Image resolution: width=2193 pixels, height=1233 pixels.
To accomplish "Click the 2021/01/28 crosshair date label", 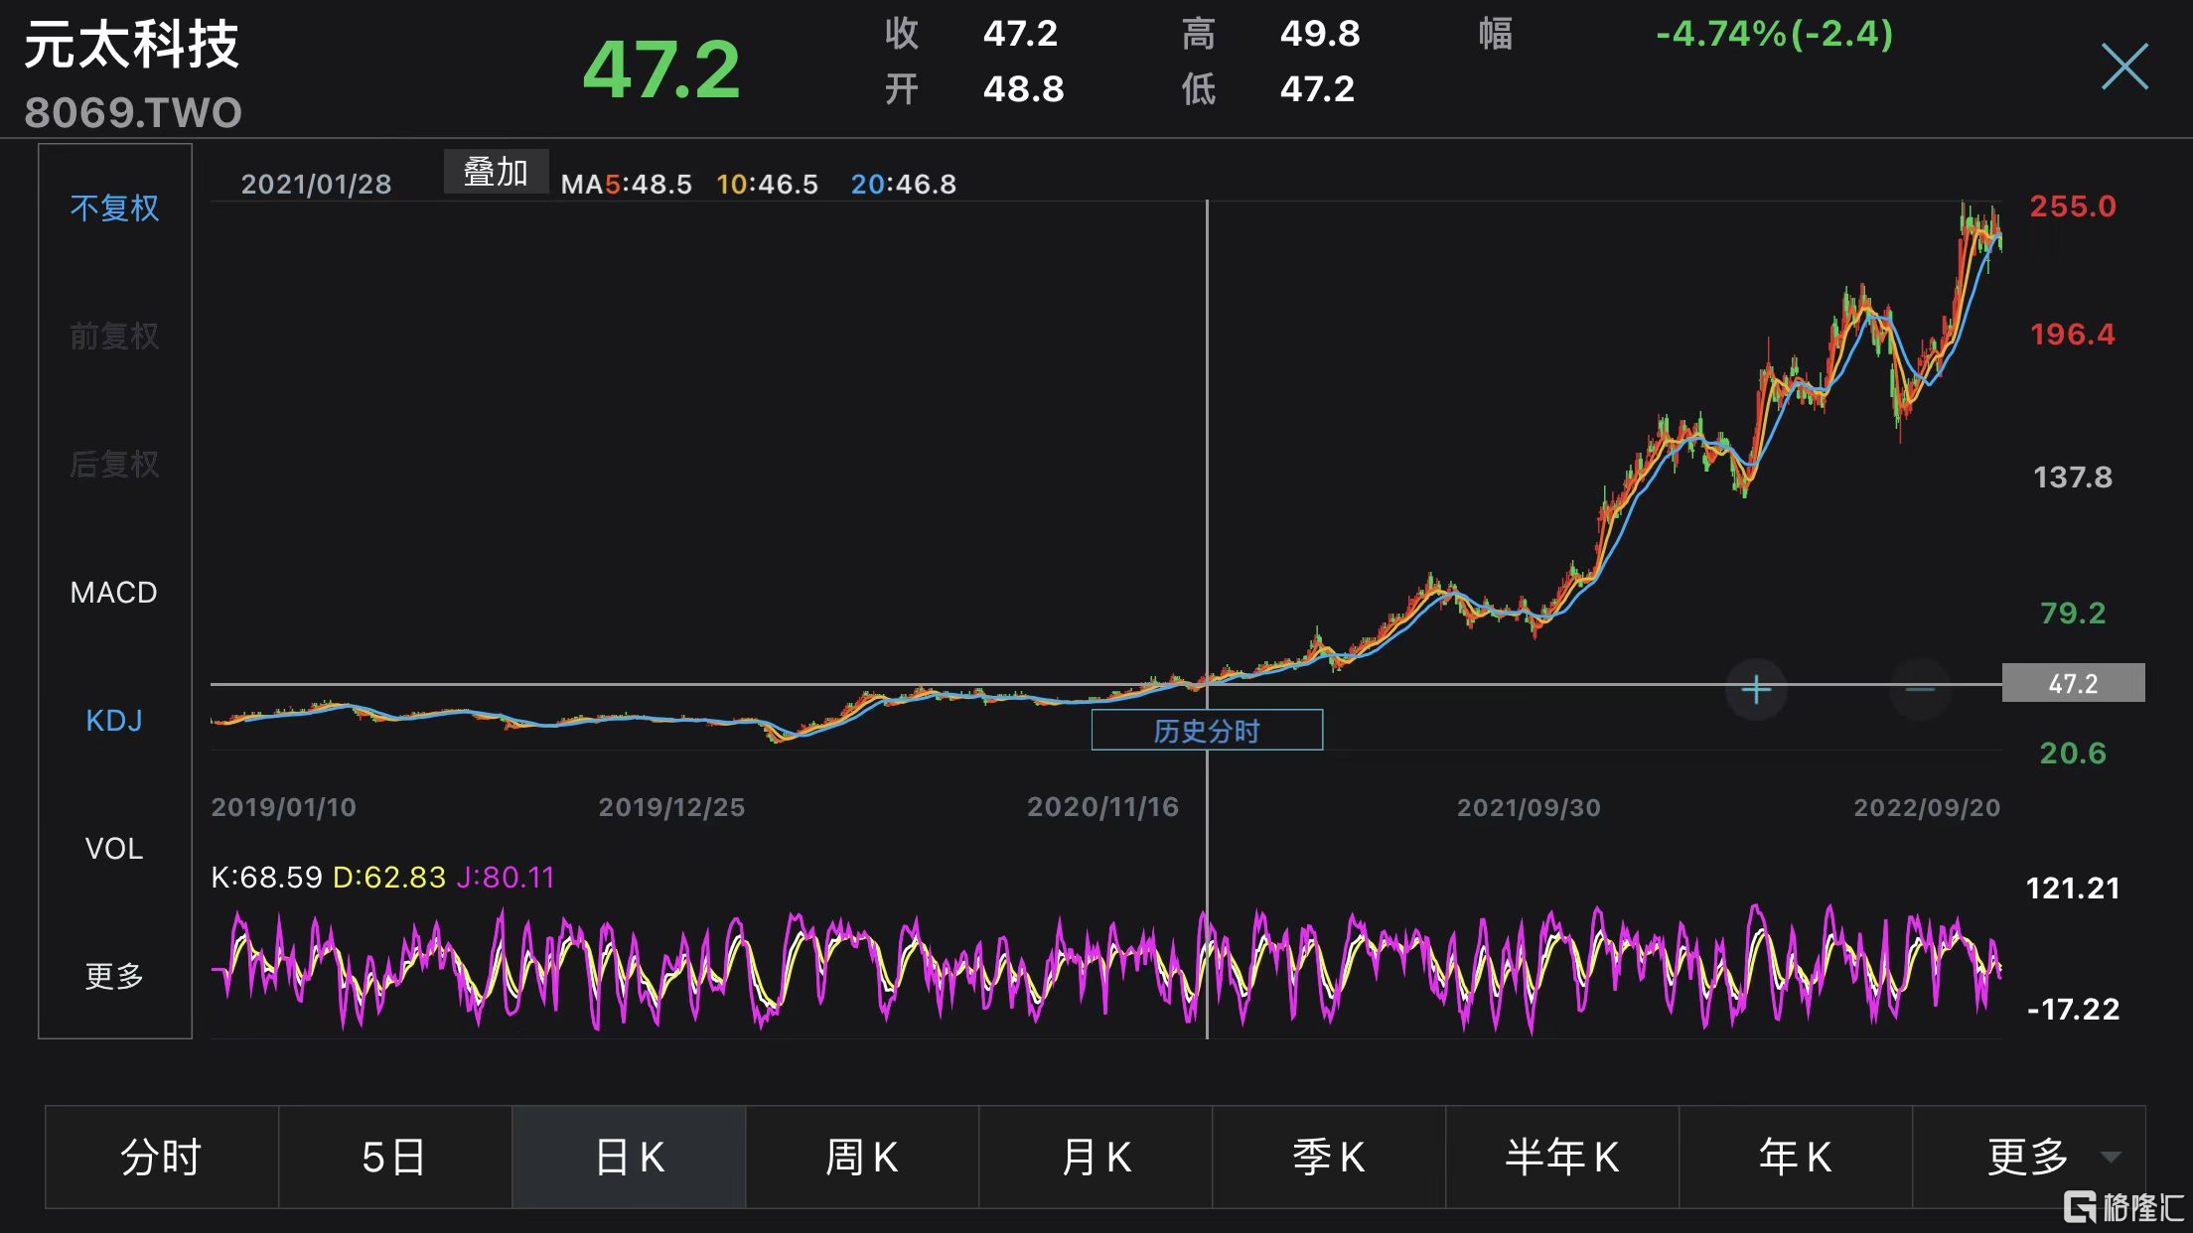I will tap(316, 185).
